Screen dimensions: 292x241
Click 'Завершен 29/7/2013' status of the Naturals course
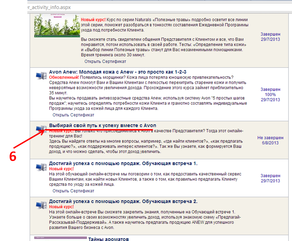pyautogui.click(x=271, y=37)
